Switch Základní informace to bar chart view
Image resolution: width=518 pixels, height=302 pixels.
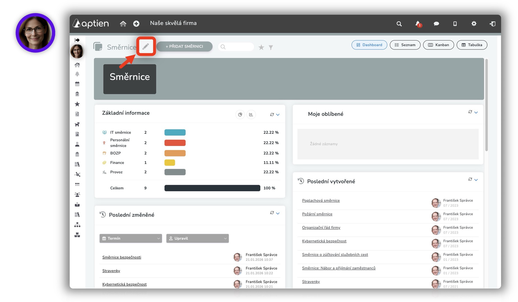click(x=251, y=115)
